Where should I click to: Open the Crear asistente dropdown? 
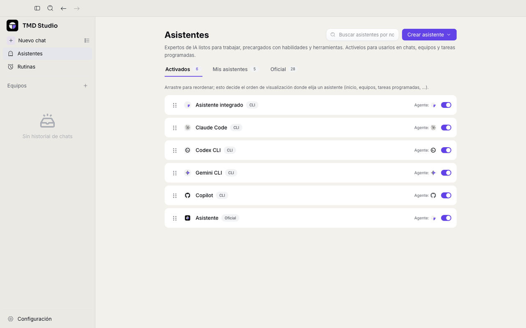click(429, 35)
